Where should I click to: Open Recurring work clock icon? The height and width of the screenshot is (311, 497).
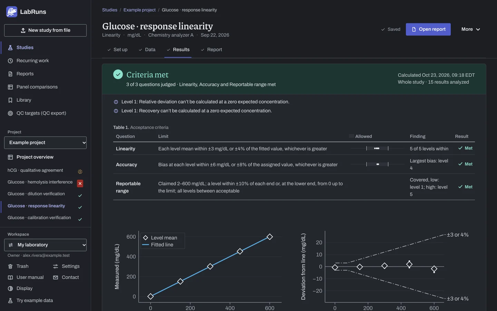pos(10,61)
